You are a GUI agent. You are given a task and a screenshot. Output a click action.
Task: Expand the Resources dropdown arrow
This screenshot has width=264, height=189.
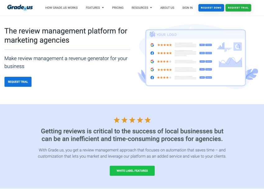[151, 8]
